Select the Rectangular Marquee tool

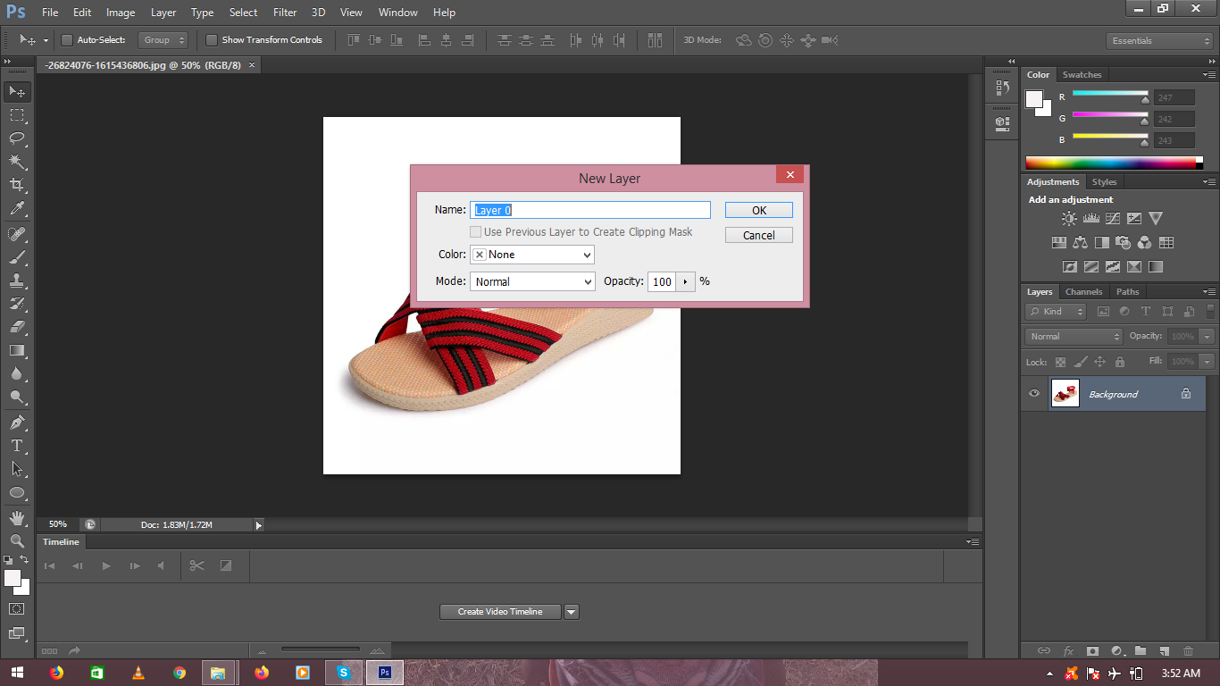17,115
